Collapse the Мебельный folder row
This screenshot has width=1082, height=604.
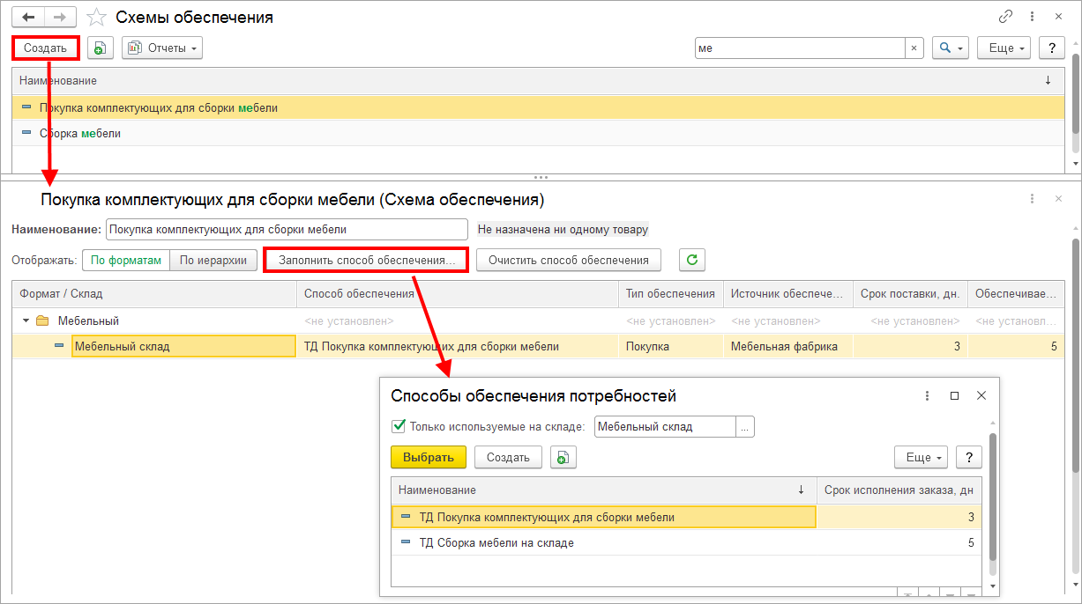26,321
